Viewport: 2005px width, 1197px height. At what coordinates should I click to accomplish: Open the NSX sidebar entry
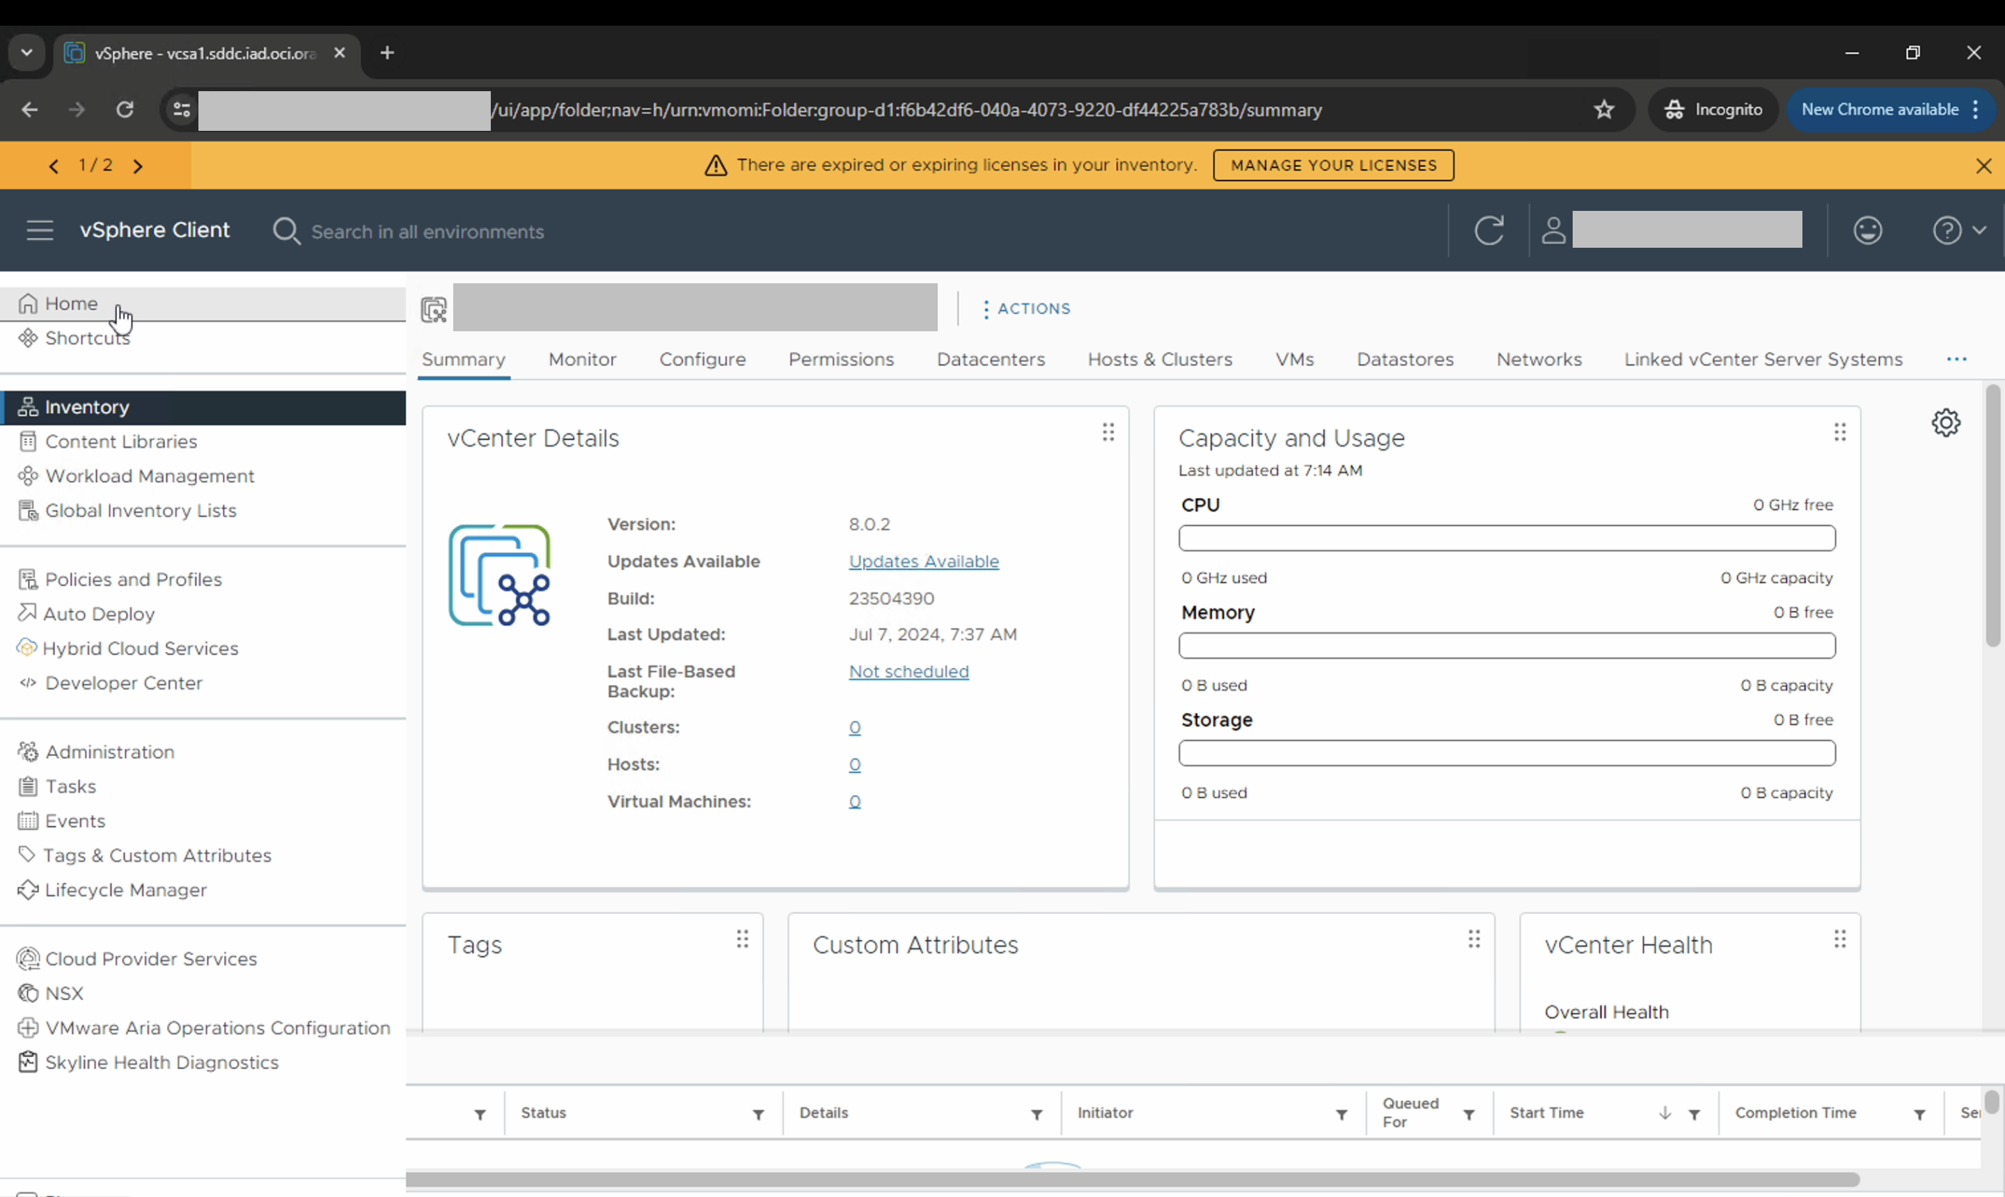click(64, 993)
